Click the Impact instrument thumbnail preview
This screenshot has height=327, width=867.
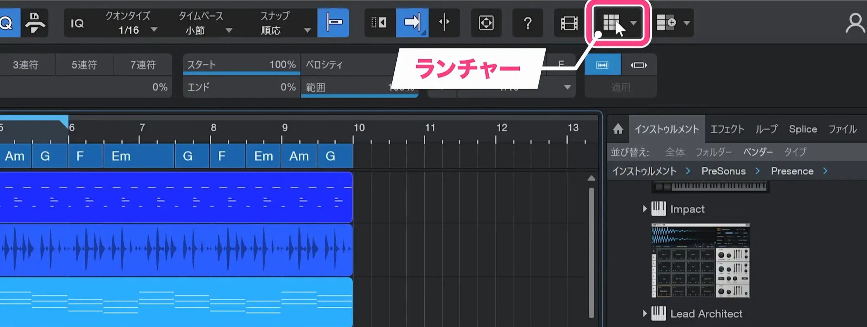[x=700, y=261]
